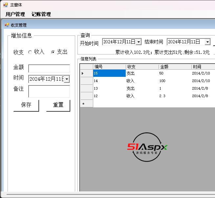215x198 pixels.
Task: Select the 收入 radio button
Action: [30, 52]
